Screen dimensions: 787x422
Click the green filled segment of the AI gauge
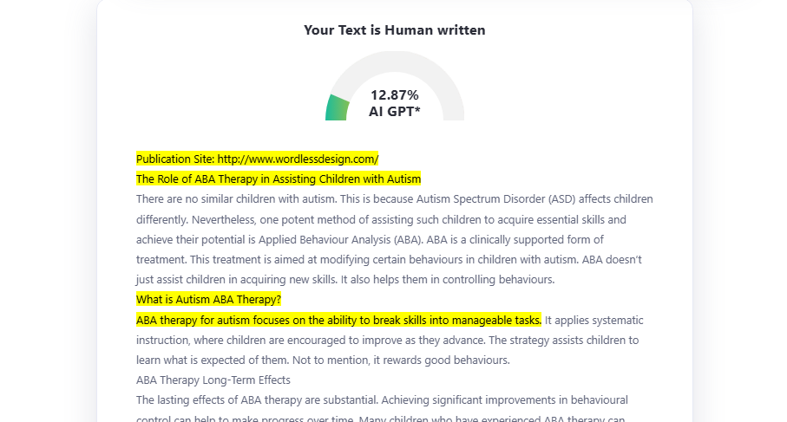338,108
